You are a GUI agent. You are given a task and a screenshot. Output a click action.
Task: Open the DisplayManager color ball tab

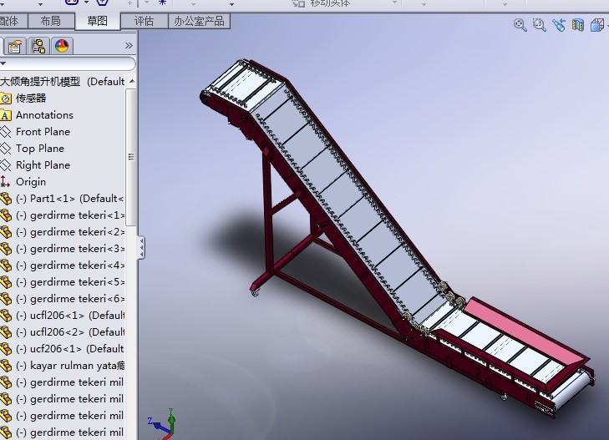62,46
